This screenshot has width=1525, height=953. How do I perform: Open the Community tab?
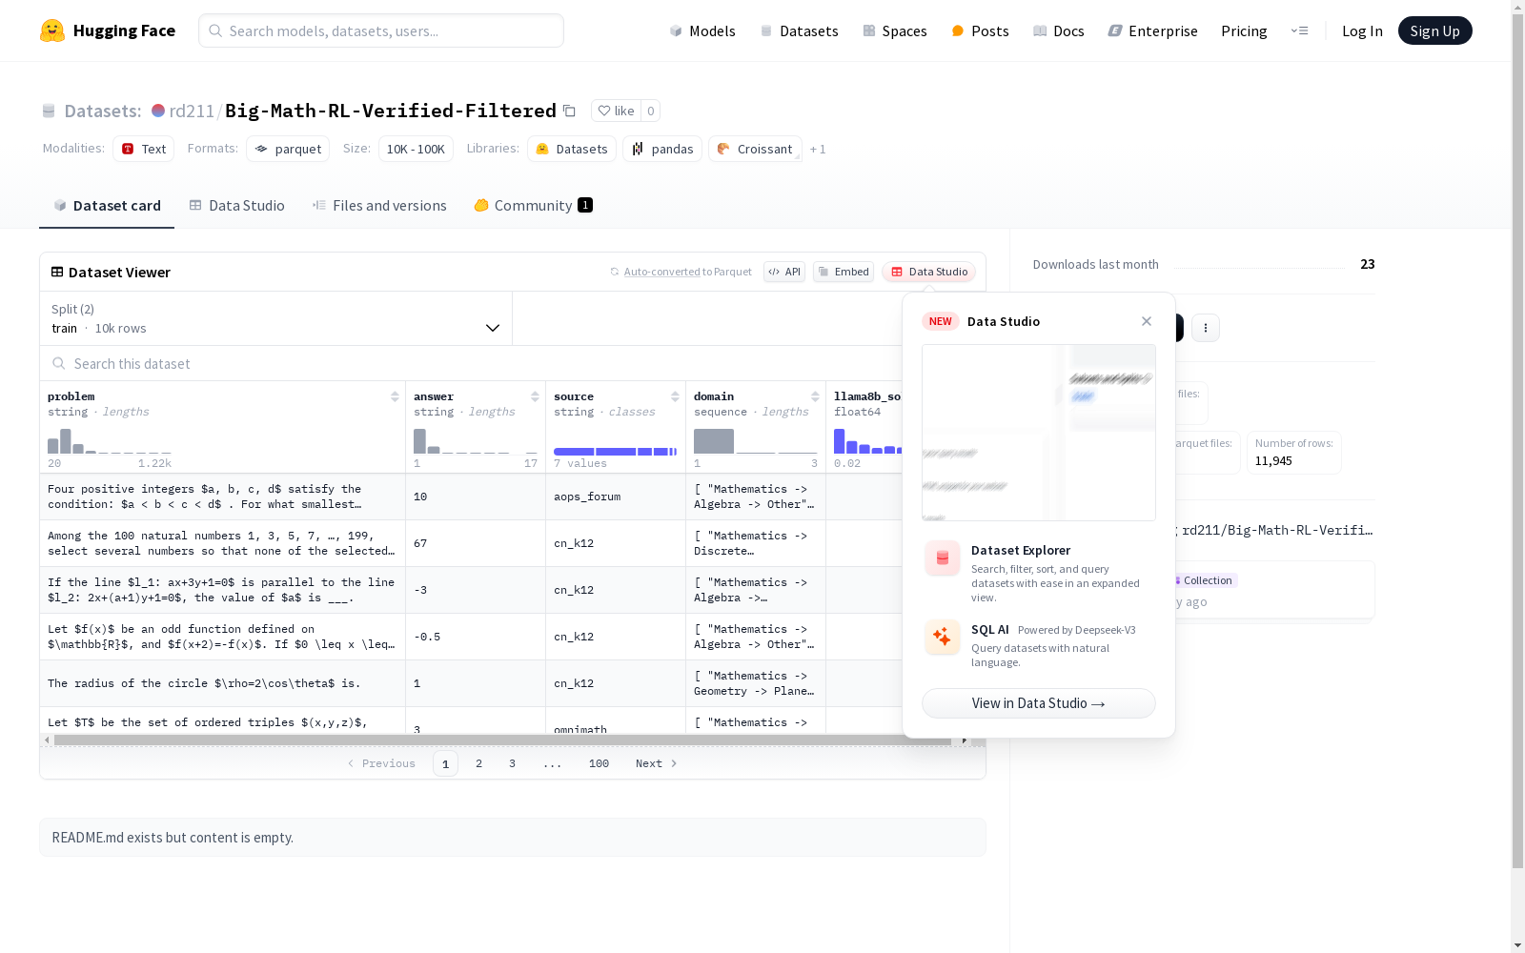(x=533, y=205)
